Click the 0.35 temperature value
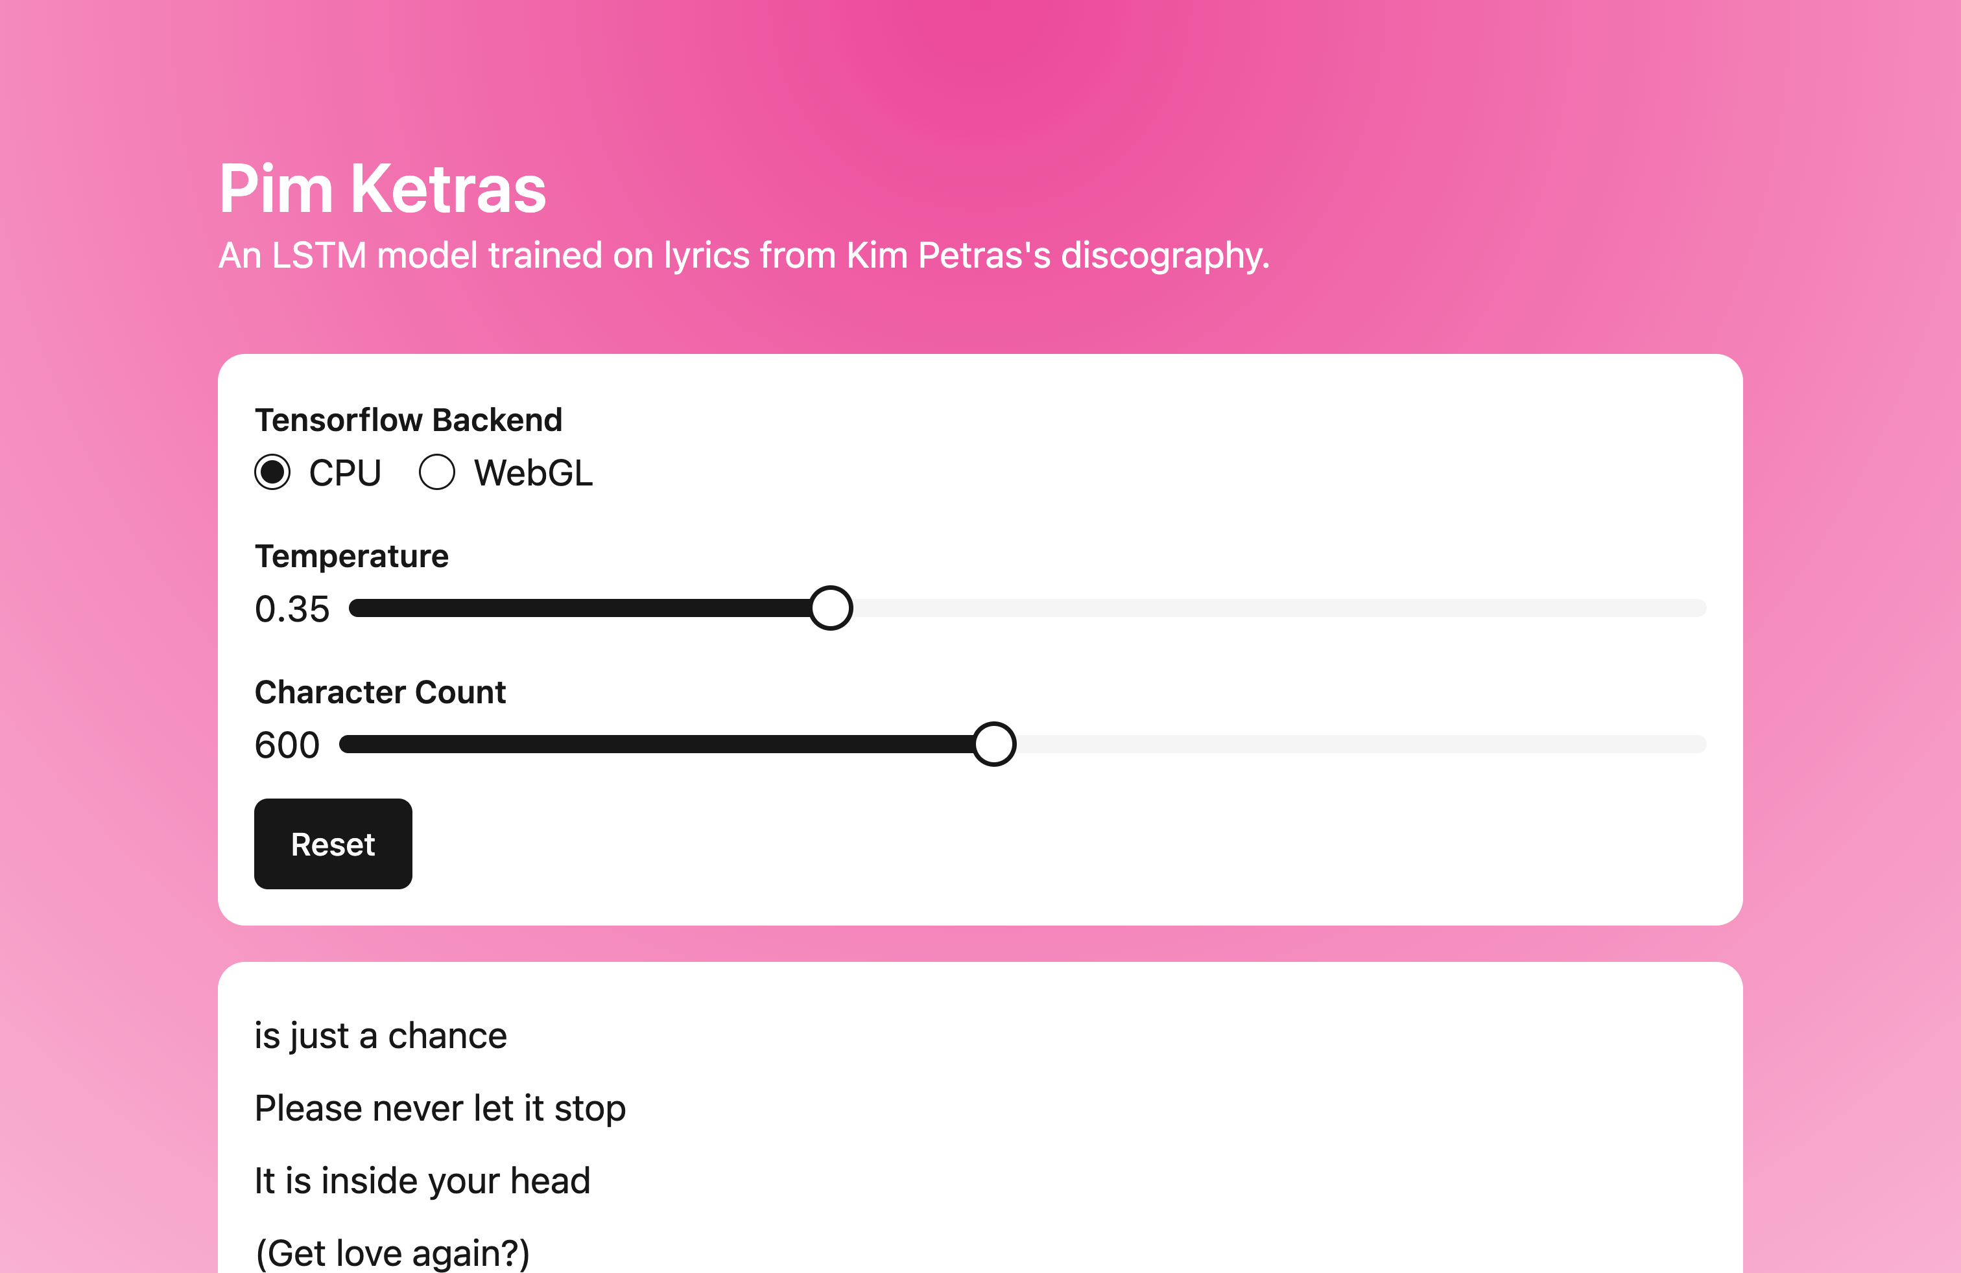1961x1273 pixels. (x=292, y=609)
